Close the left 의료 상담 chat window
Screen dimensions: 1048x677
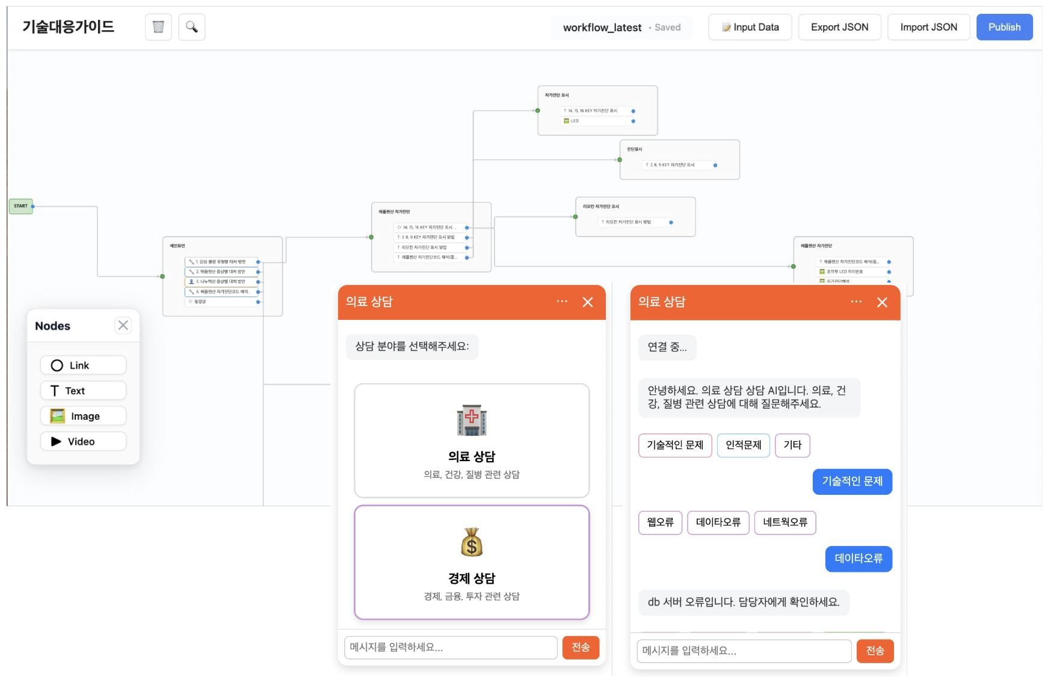point(588,302)
